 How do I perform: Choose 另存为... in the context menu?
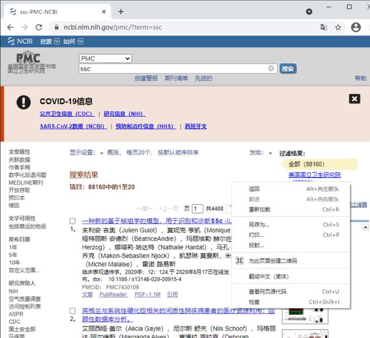291,225
